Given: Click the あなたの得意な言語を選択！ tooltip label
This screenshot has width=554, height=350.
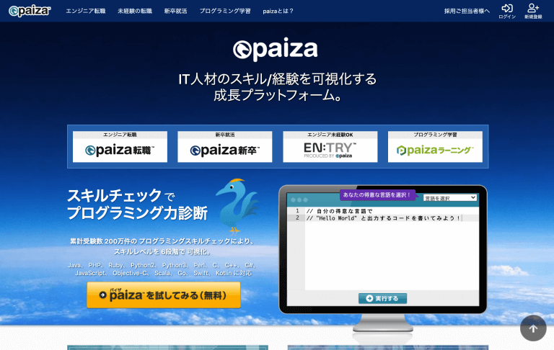Looking at the screenshot, I should [377, 194].
